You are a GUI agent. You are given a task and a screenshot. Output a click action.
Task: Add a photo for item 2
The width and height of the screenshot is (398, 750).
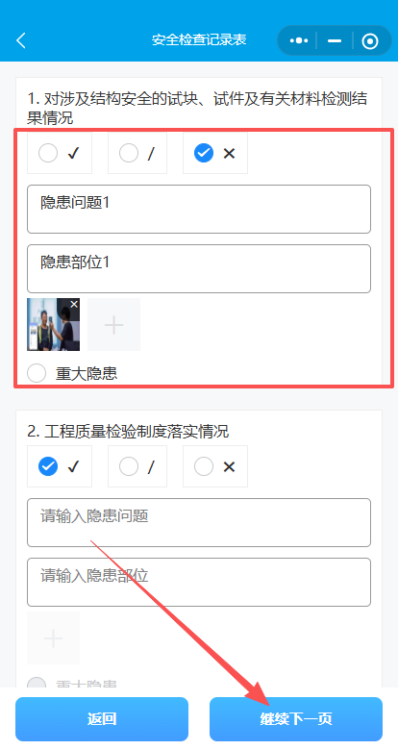(53, 638)
